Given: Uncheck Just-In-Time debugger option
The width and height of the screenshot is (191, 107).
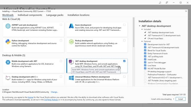Looking at the screenshot, I should pos(145,62).
